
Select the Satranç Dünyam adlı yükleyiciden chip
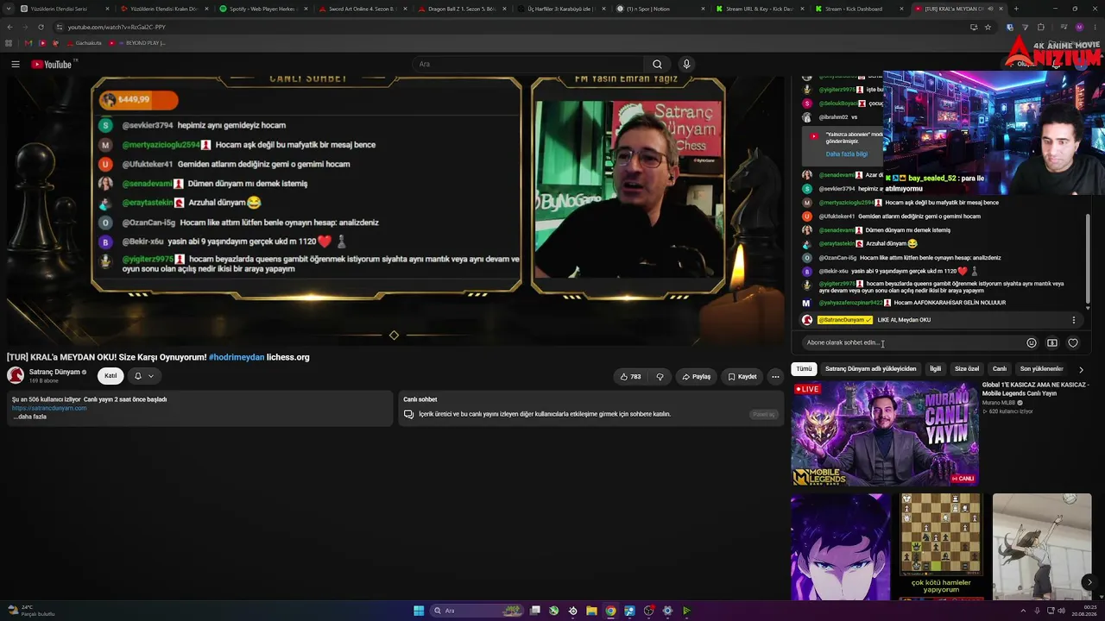(x=870, y=369)
